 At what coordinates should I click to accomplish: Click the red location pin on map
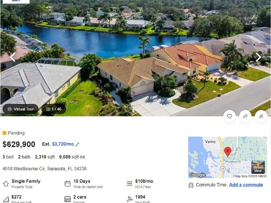point(228,152)
